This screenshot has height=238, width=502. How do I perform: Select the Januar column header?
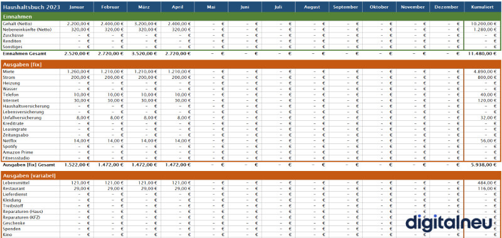click(77, 7)
